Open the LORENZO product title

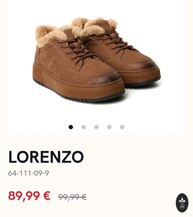46,157
